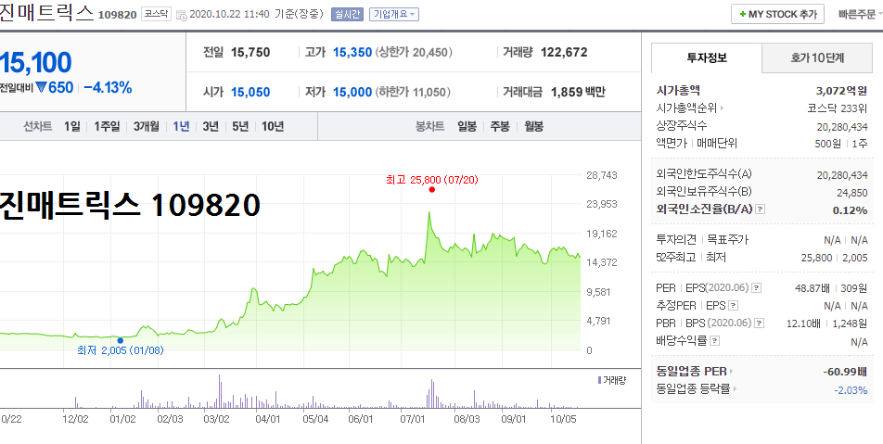Click the 봉차트 label
Viewport: 883px width, 444px height.
tap(429, 126)
